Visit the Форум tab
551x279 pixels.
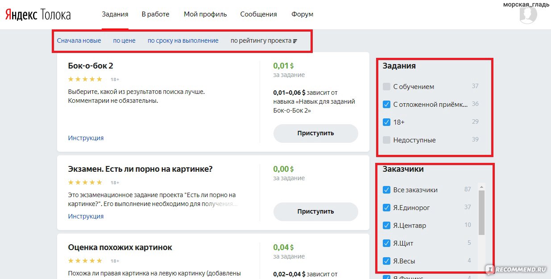[x=302, y=14]
